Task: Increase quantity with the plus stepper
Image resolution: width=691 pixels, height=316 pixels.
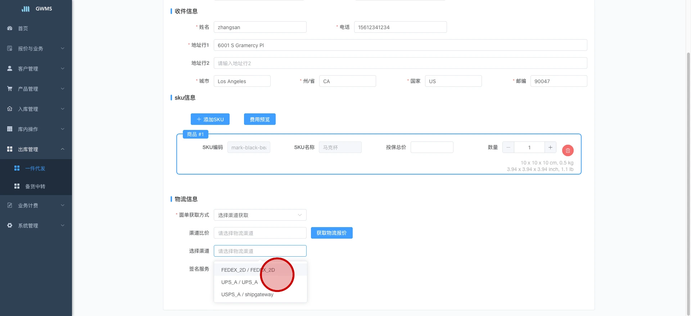Action: coord(550,147)
